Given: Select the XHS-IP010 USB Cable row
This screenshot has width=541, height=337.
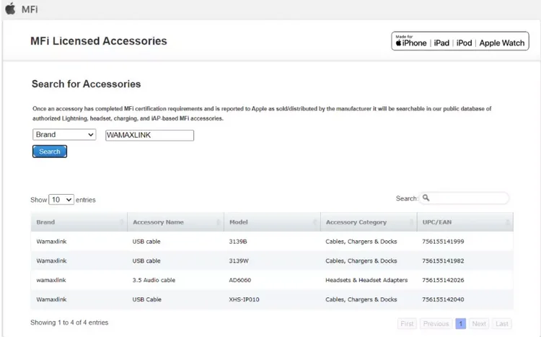Looking at the screenshot, I should click(271, 299).
